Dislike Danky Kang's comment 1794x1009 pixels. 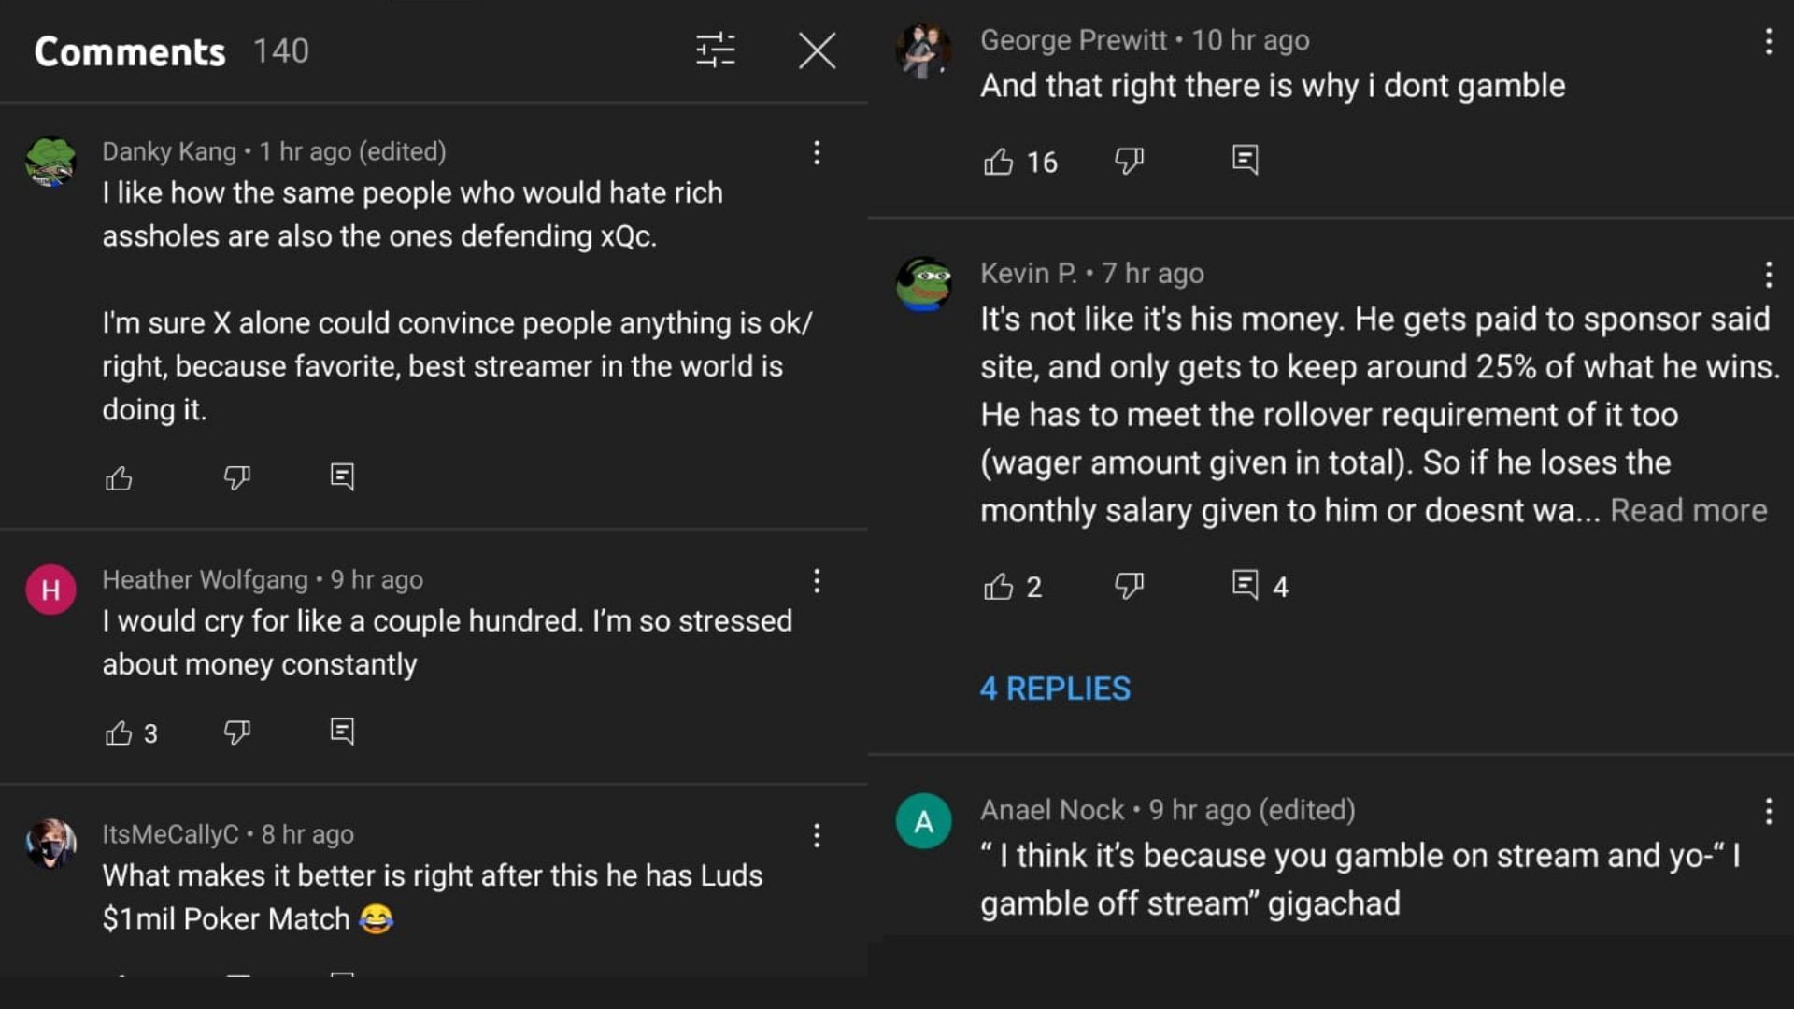pos(236,478)
